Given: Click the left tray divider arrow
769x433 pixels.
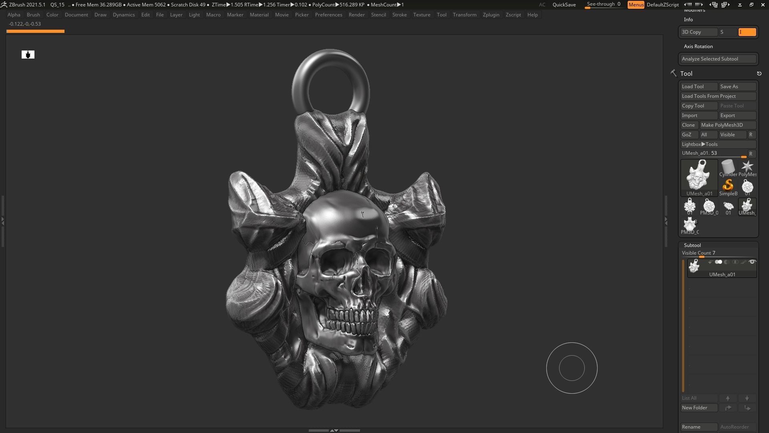Looking at the screenshot, I should pos(2,221).
